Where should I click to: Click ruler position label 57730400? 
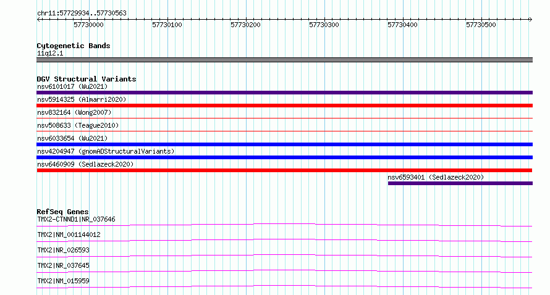(402, 25)
